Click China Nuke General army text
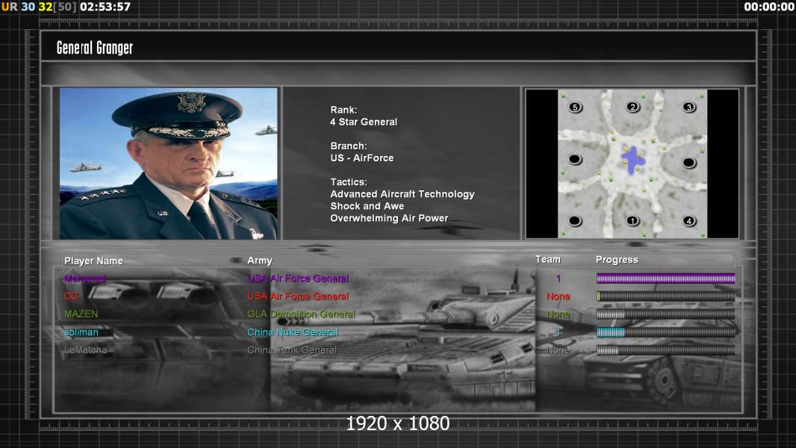Viewport: 796px width, 448px height. click(293, 332)
